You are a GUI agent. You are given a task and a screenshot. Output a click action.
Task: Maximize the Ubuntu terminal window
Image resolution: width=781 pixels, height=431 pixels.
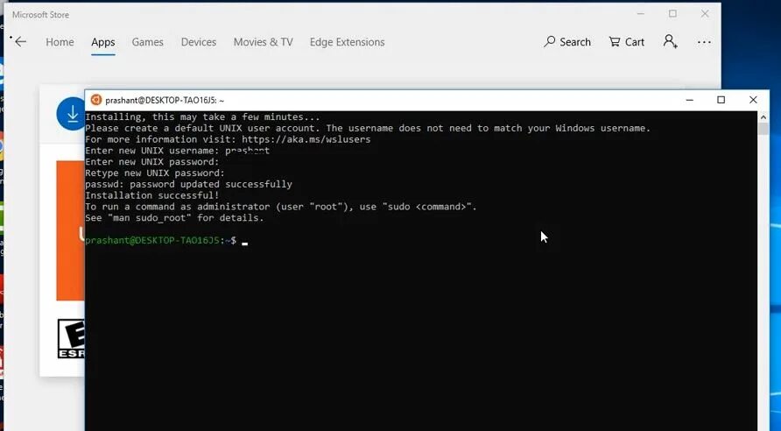click(x=721, y=100)
